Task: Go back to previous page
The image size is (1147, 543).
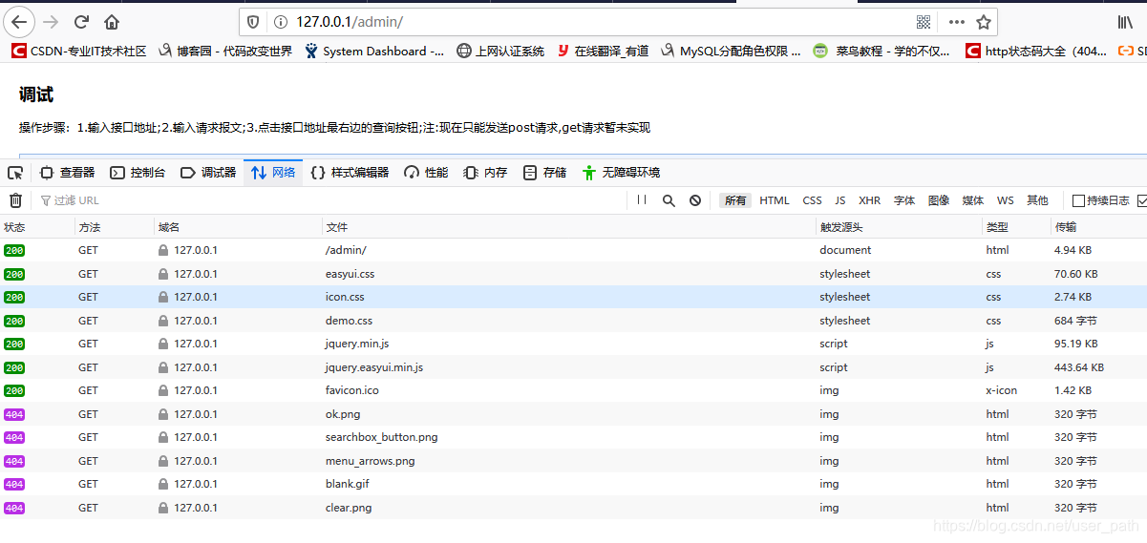Action: click(x=19, y=21)
